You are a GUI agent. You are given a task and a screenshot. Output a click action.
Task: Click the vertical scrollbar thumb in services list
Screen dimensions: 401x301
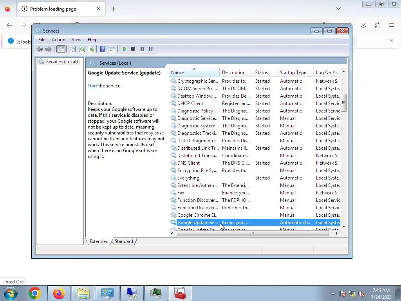point(344,103)
